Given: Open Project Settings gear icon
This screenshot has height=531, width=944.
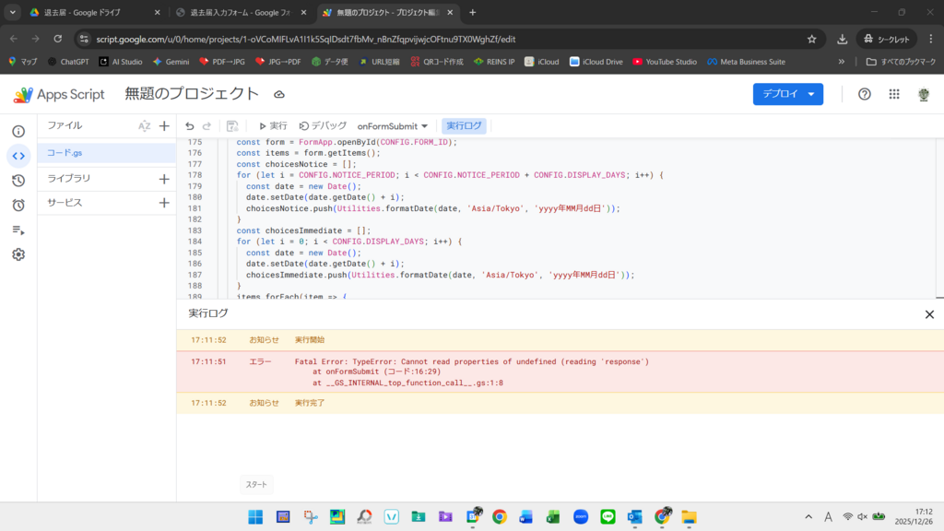Looking at the screenshot, I should (18, 254).
